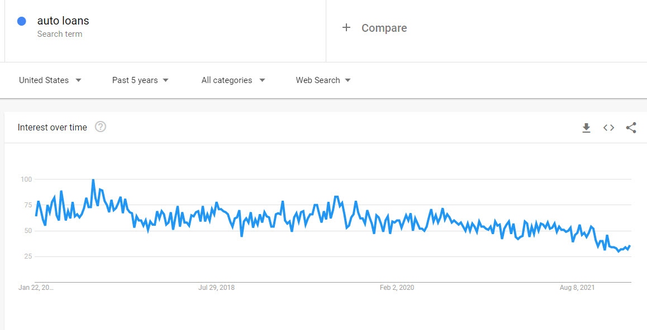Click the peak point at 100 on chart
647x330 pixels.
(x=93, y=180)
